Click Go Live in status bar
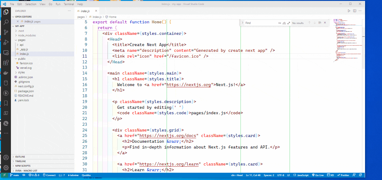Screen dimensions: 382x180 (x=318, y=175)
